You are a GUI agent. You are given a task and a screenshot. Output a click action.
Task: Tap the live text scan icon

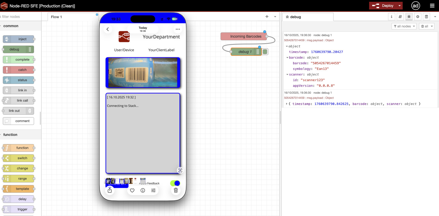pos(180,170)
